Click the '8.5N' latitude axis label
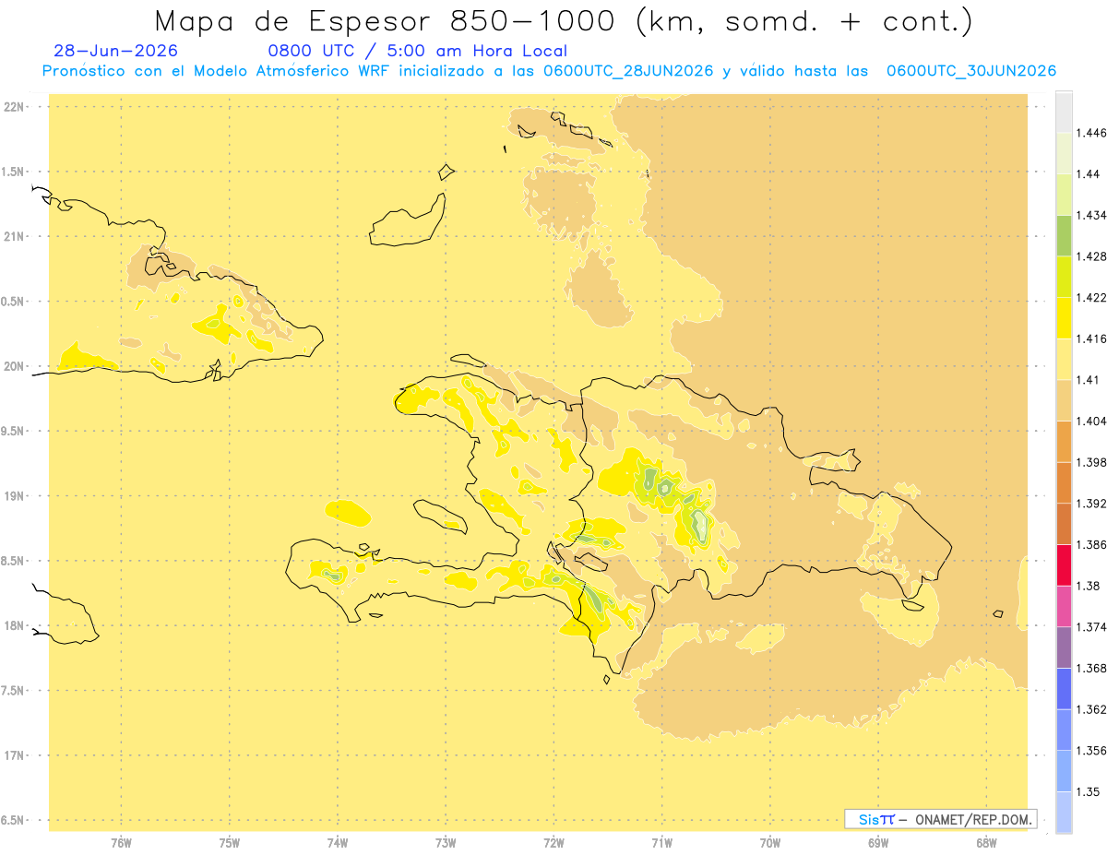The height and width of the screenshot is (855, 1107). [14, 561]
